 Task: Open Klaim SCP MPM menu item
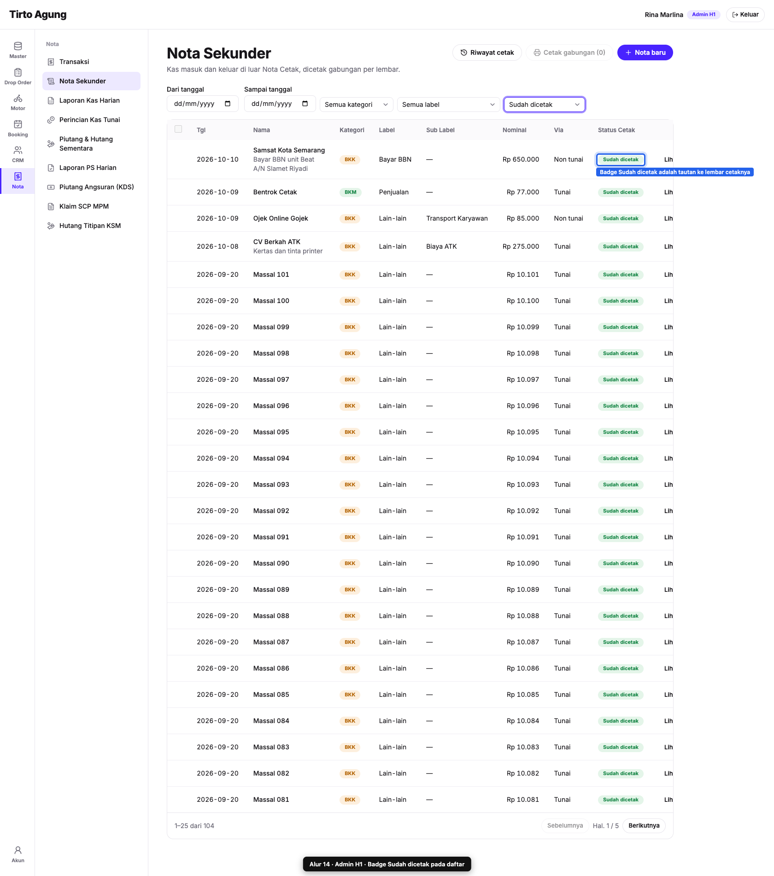pos(91,206)
